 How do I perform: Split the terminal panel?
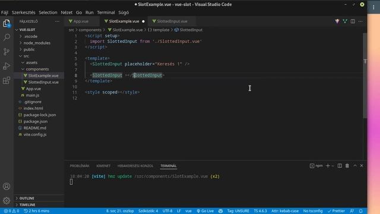340,166
